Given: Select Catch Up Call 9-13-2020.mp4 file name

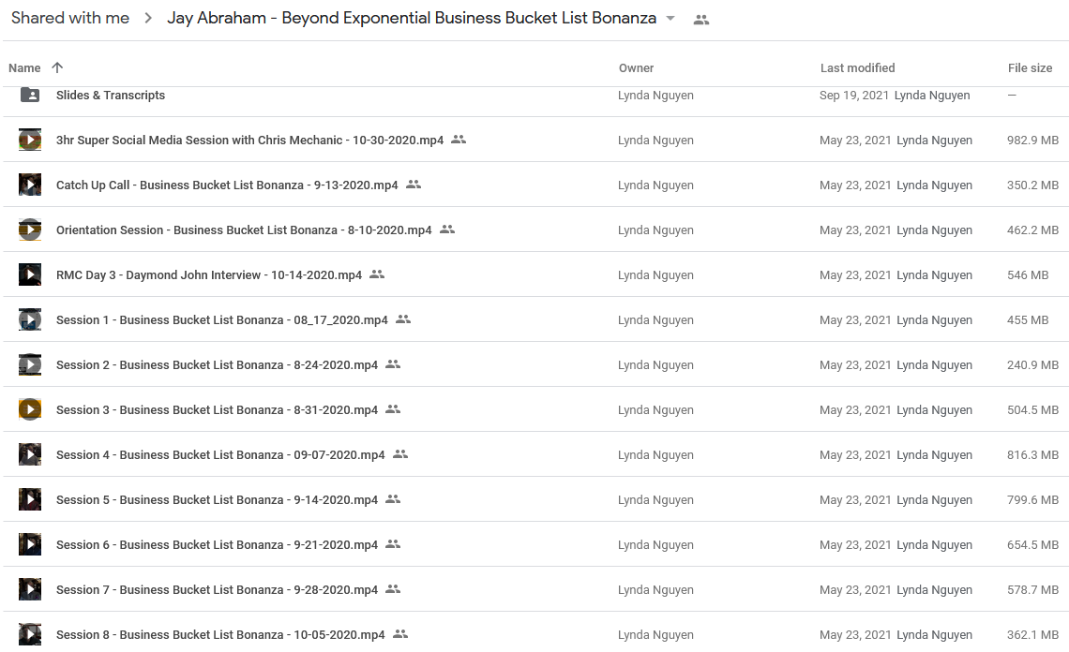Looking at the screenshot, I should 227,185.
